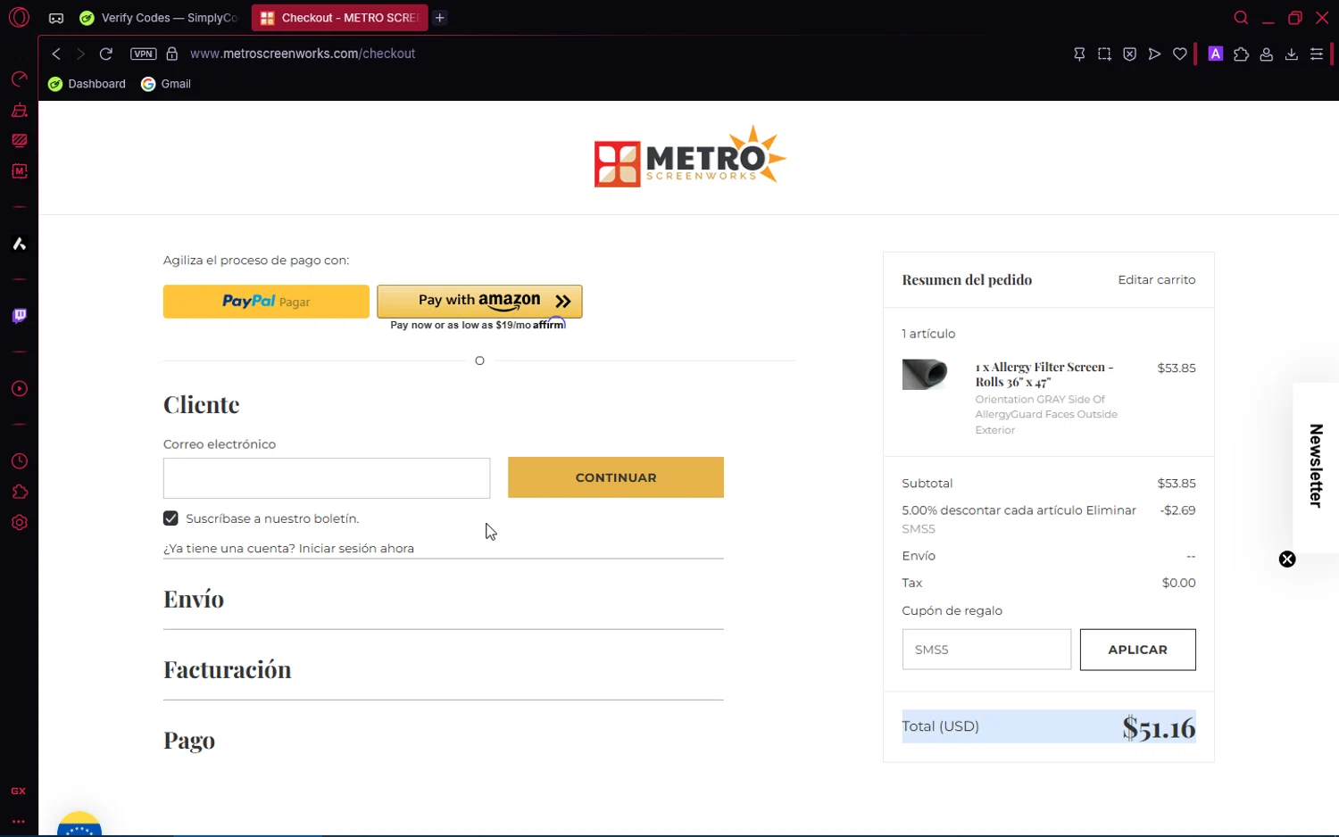Click the APLICAR coupon button

point(1137,650)
